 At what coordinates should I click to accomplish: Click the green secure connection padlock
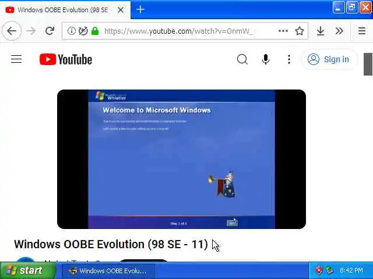(x=95, y=31)
